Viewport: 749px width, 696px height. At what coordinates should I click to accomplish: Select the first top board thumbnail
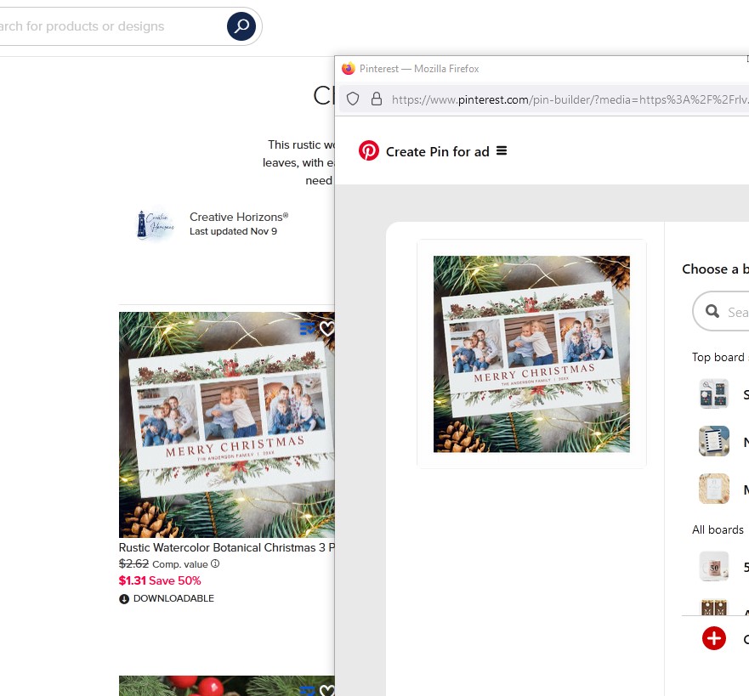click(x=714, y=393)
